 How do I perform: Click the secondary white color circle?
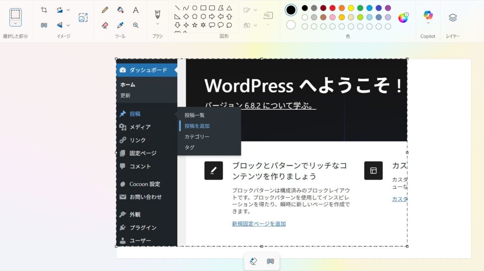pos(291,25)
